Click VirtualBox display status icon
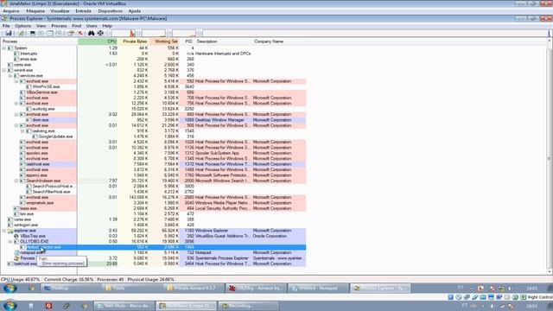This screenshot has height=311, width=553. [491, 297]
